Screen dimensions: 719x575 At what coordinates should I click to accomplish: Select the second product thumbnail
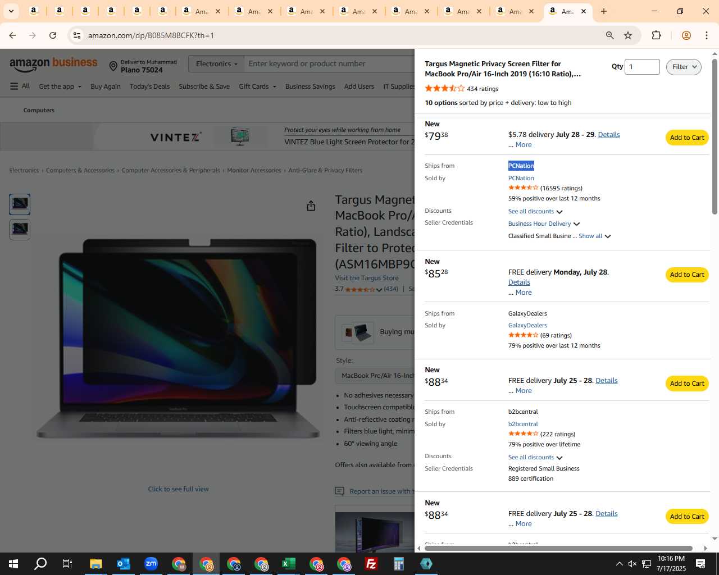(20, 229)
